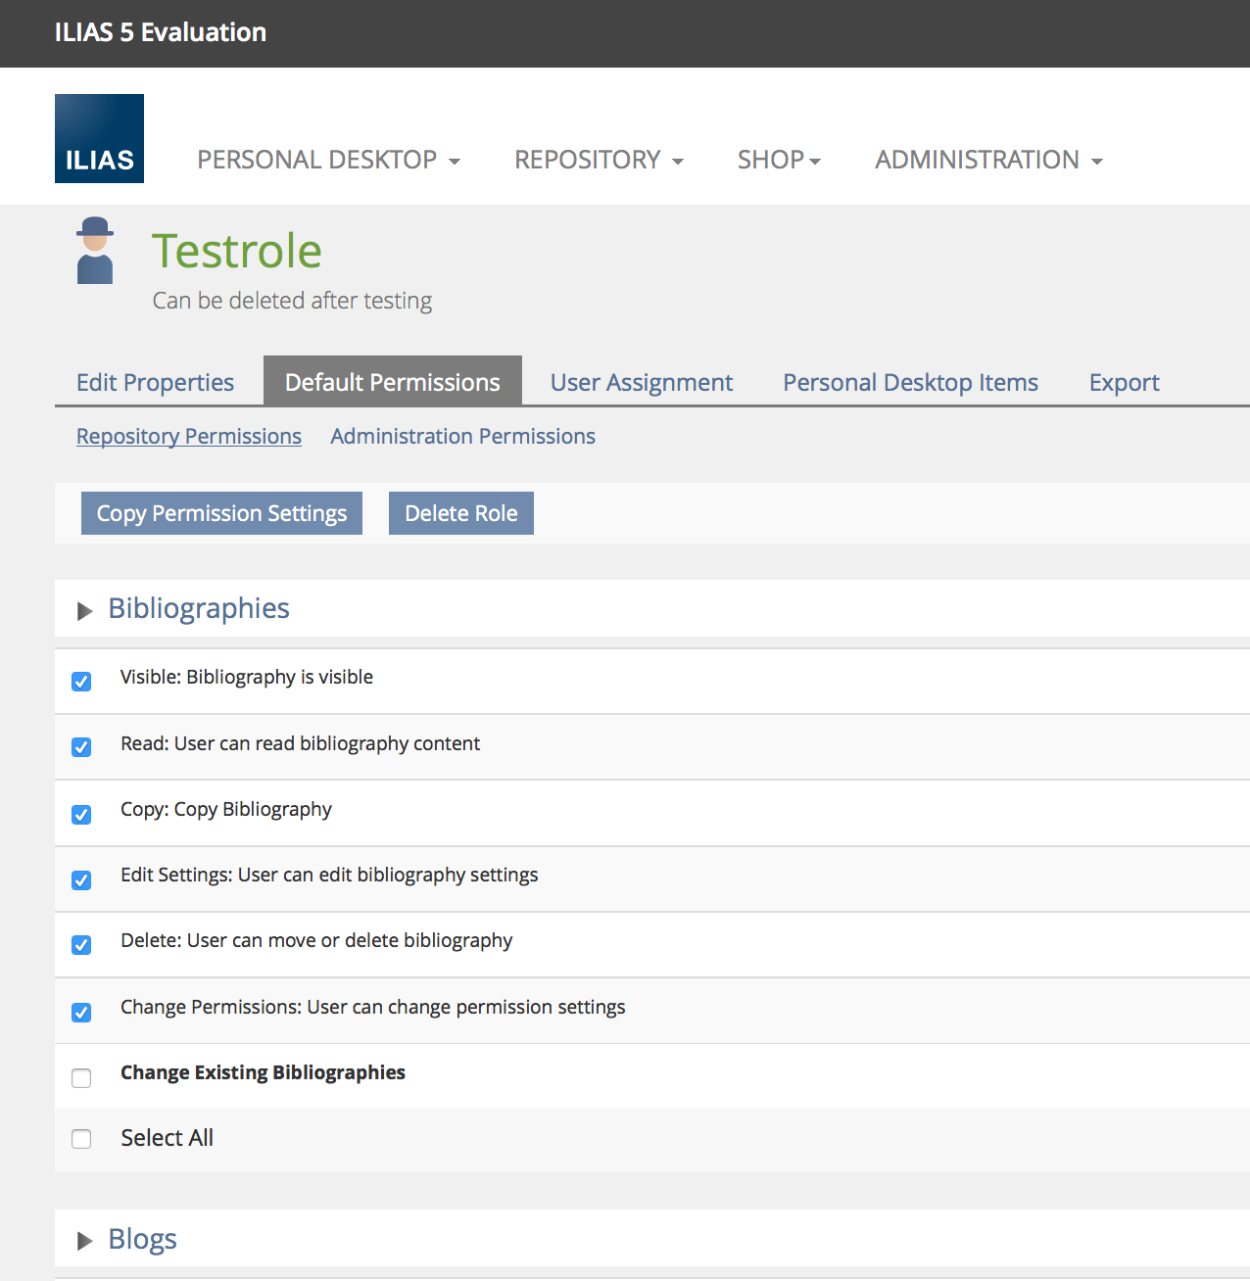Uncheck Edit Settings bibliography permission

click(81, 879)
